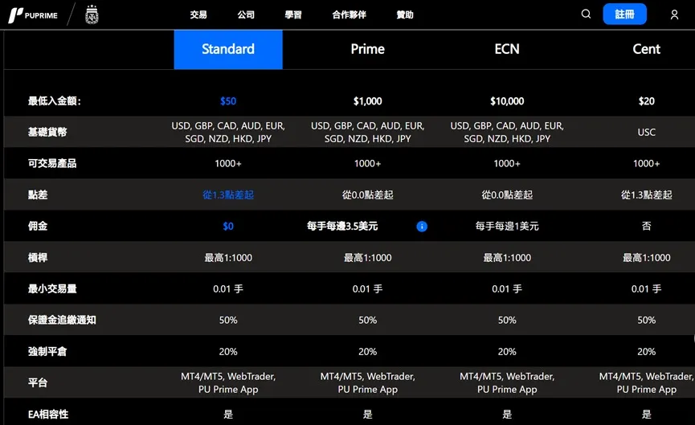695x425 pixels.
Task: Select the Prime account tab
Action: pyautogui.click(x=367, y=49)
